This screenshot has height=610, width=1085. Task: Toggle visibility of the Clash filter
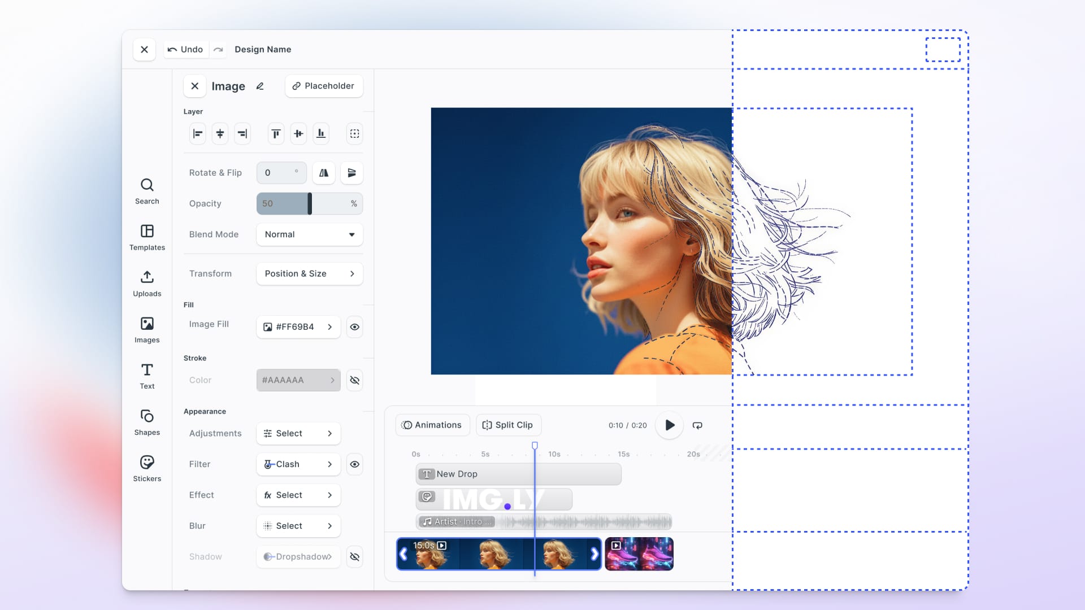(x=354, y=464)
